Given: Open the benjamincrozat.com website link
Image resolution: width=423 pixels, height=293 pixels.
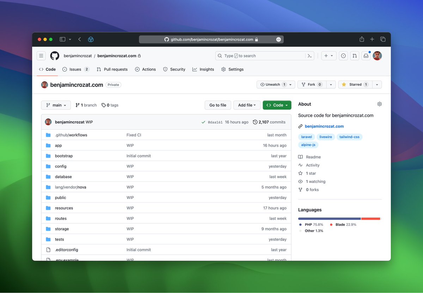Looking at the screenshot, I should 324,126.
